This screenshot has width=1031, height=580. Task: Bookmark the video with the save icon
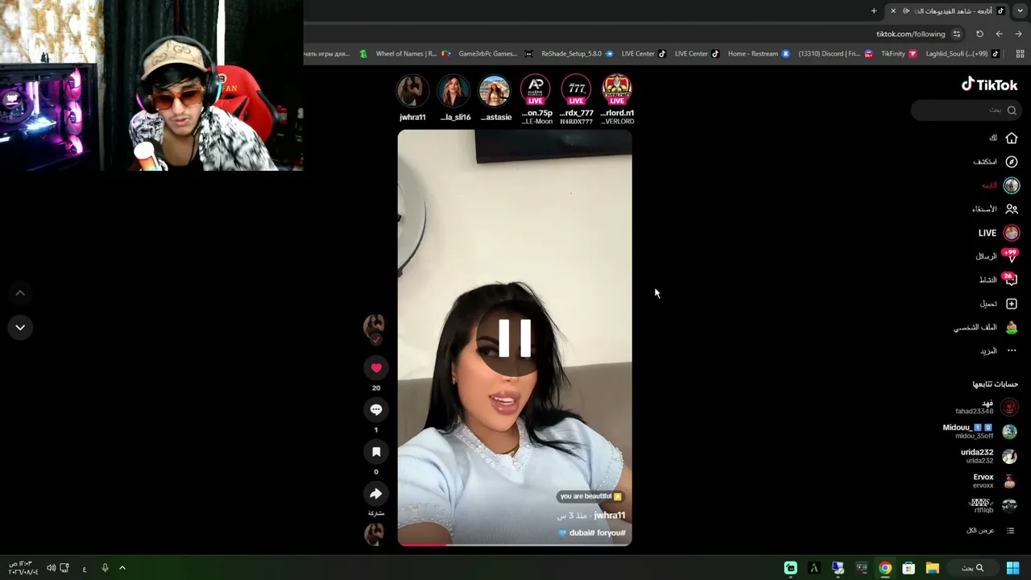point(375,452)
